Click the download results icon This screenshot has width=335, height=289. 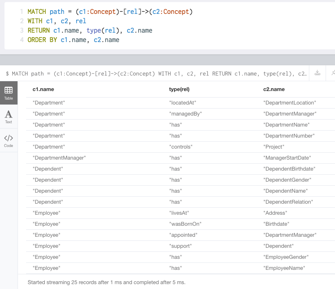pyautogui.click(x=317, y=73)
